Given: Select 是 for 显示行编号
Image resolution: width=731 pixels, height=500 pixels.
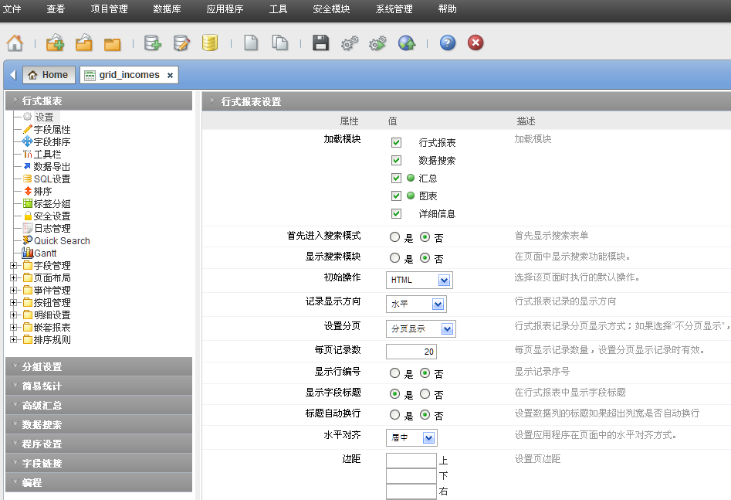Looking at the screenshot, I should pyautogui.click(x=395, y=374).
